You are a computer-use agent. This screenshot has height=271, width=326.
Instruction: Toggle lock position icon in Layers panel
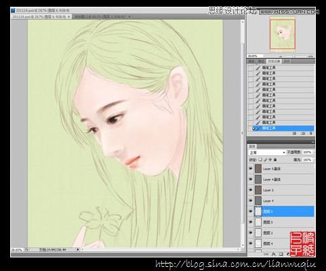pos(270,160)
